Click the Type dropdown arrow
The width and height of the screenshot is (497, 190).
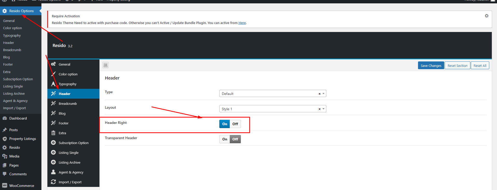(x=323, y=93)
